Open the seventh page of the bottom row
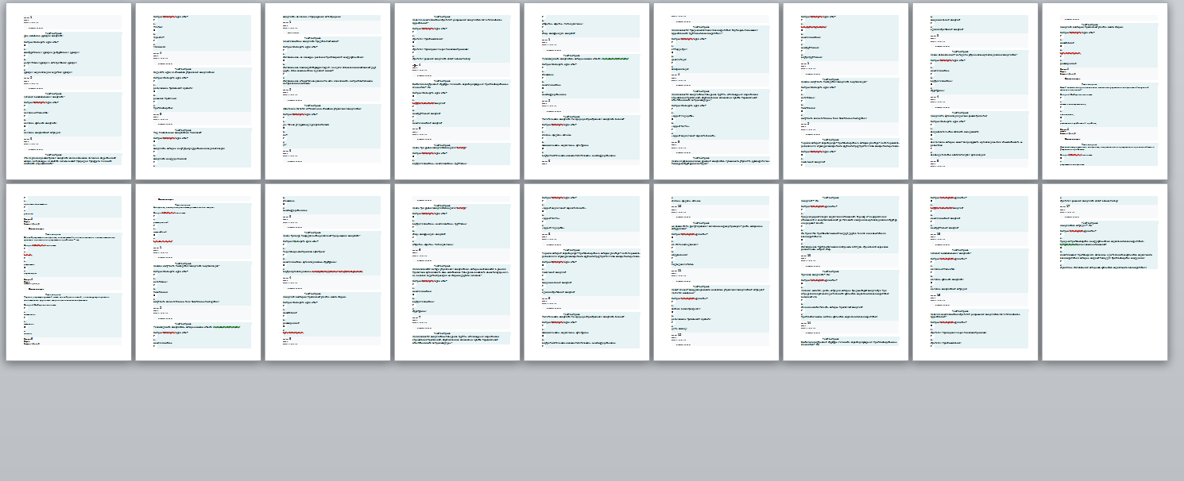 pyautogui.click(x=845, y=272)
